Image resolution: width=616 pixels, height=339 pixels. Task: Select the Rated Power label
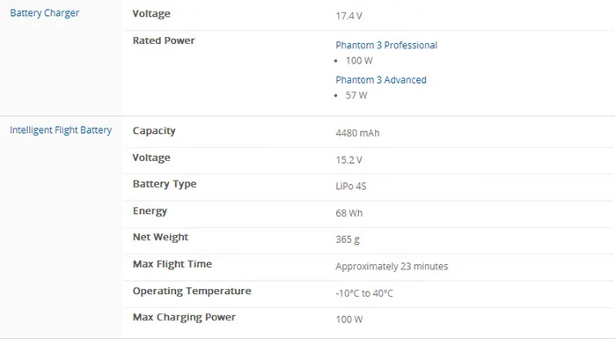[x=164, y=41]
